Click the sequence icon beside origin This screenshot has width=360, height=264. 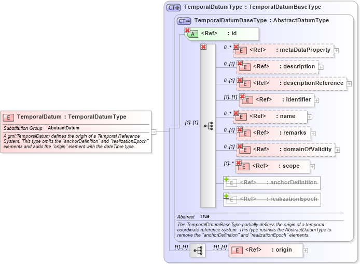pos(198,250)
